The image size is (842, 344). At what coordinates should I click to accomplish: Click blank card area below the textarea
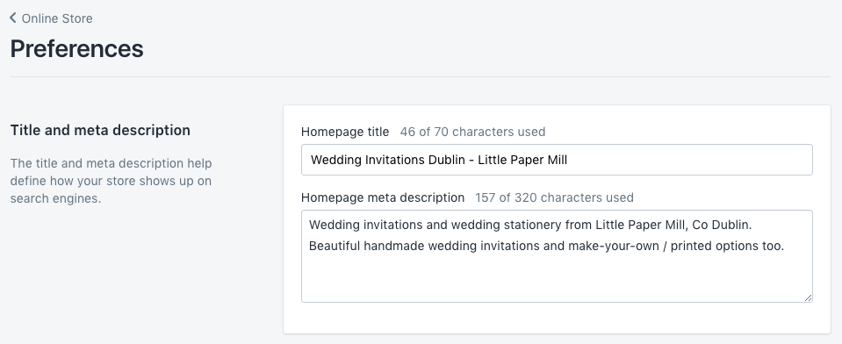557,318
